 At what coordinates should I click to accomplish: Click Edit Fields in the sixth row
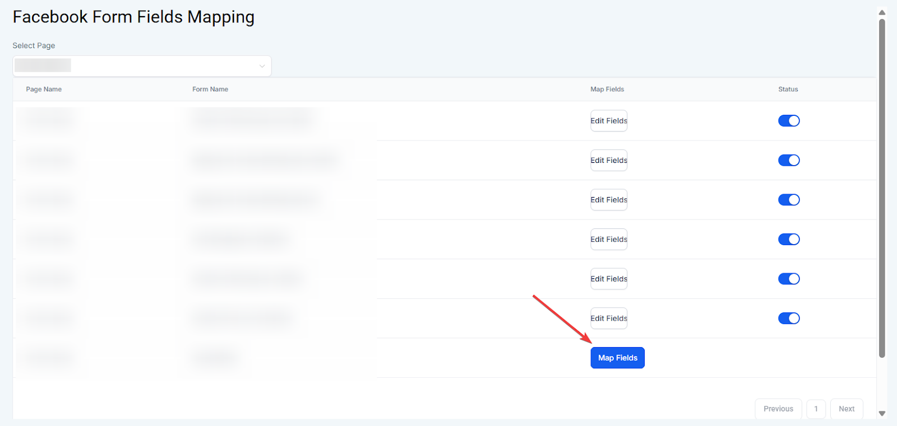coord(608,319)
